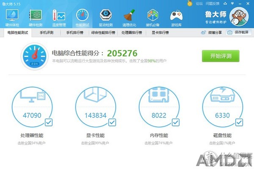Screen dimensions: 254x169
Task: Toggle the 显卡性能 checkbox
Action: (x=112, y=123)
